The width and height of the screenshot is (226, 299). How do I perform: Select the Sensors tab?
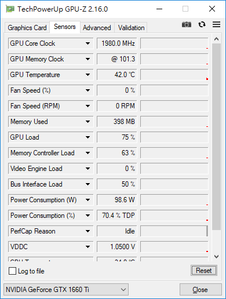point(65,27)
